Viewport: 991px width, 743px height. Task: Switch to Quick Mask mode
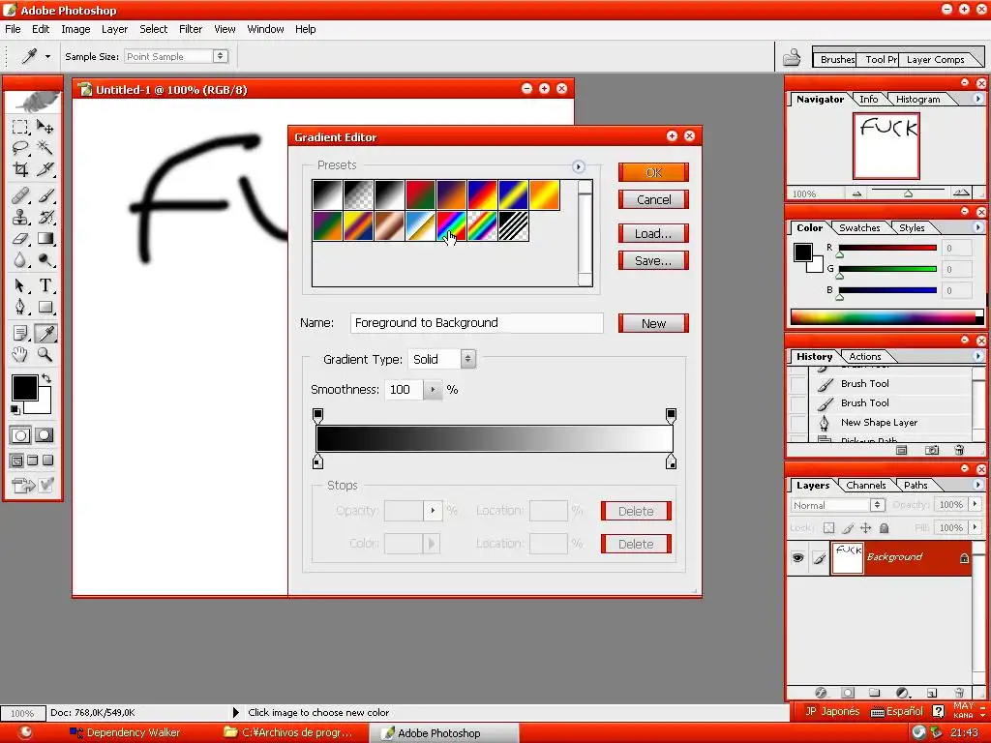[x=45, y=435]
